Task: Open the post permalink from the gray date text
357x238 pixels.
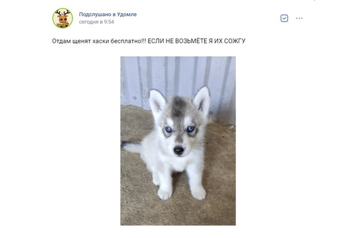Action: coord(96,22)
